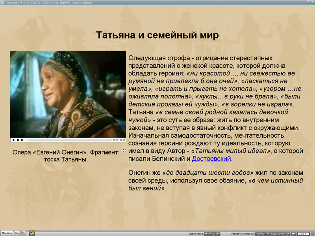This screenshot has height=236, width=315.
Task: Go to НАЧАЛО of the lesson
Action: 260,232
